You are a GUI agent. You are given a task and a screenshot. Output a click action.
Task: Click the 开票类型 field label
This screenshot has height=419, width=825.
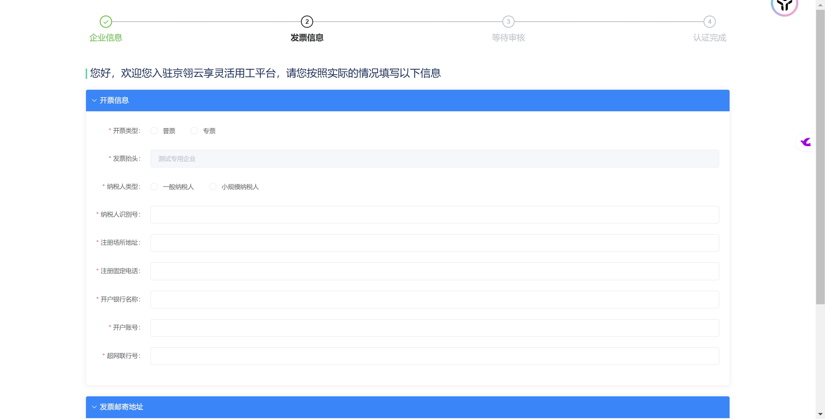(x=126, y=131)
